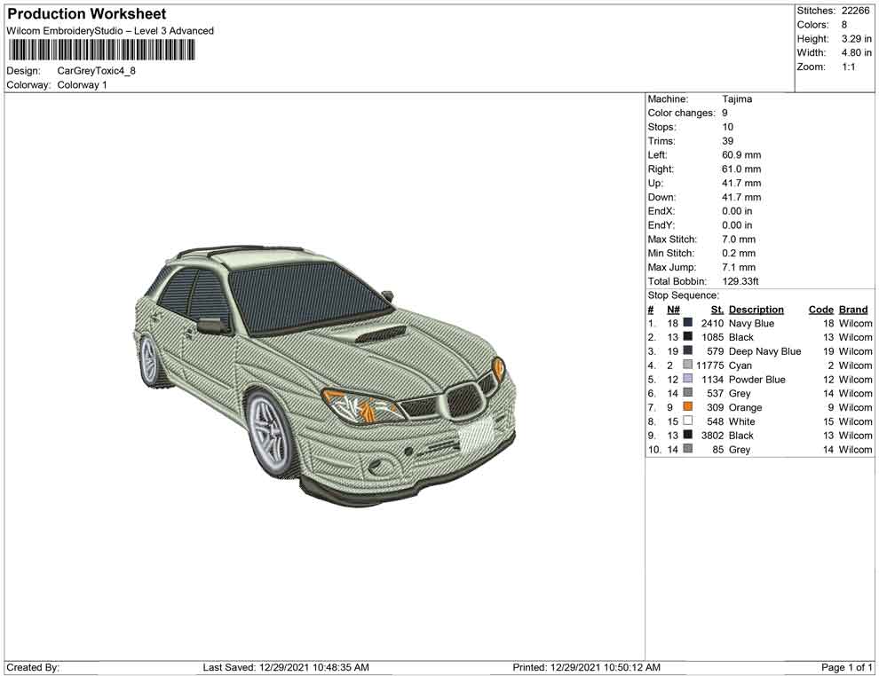This screenshot has width=879, height=676.
Task: Select the Grey swatch with 537 stitches
Action: point(688,393)
